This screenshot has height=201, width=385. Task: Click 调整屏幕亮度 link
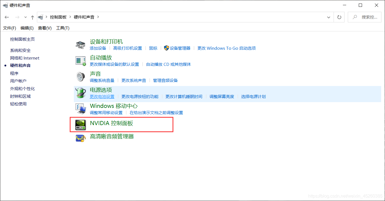click(222, 97)
